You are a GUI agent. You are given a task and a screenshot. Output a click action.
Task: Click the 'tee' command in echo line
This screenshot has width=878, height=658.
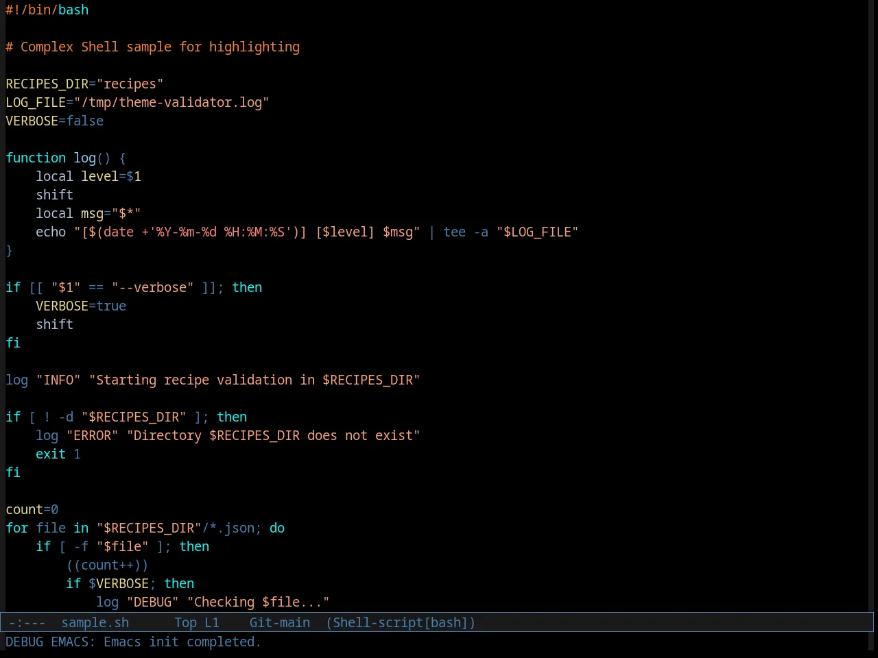(455, 232)
